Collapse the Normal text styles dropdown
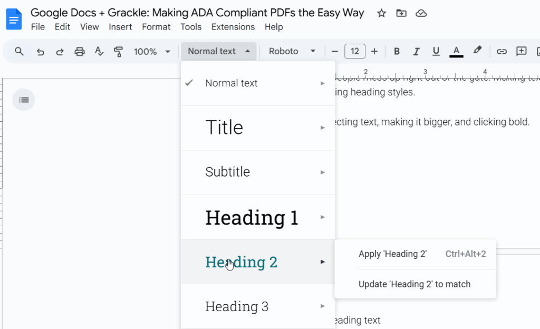The width and height of the screenshot is (540, 329). click(x=218, y=52)
